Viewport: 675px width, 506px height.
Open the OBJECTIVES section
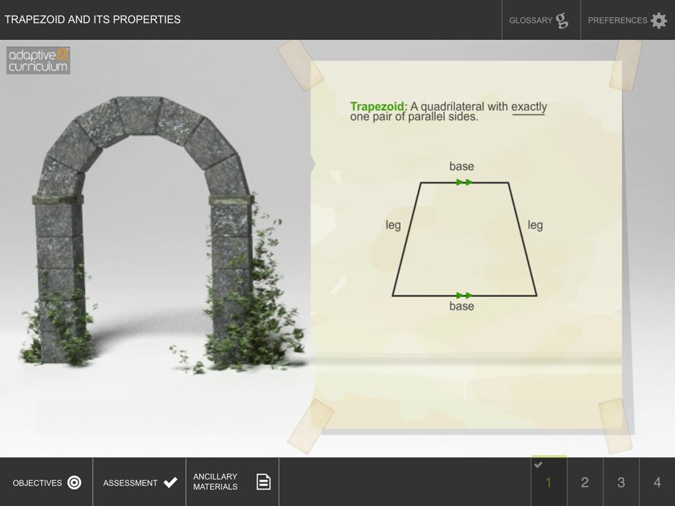47,482
